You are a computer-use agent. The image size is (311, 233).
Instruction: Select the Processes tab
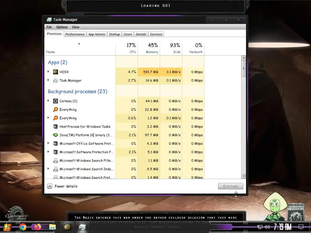pyautogui.click(x=54, y=34)
